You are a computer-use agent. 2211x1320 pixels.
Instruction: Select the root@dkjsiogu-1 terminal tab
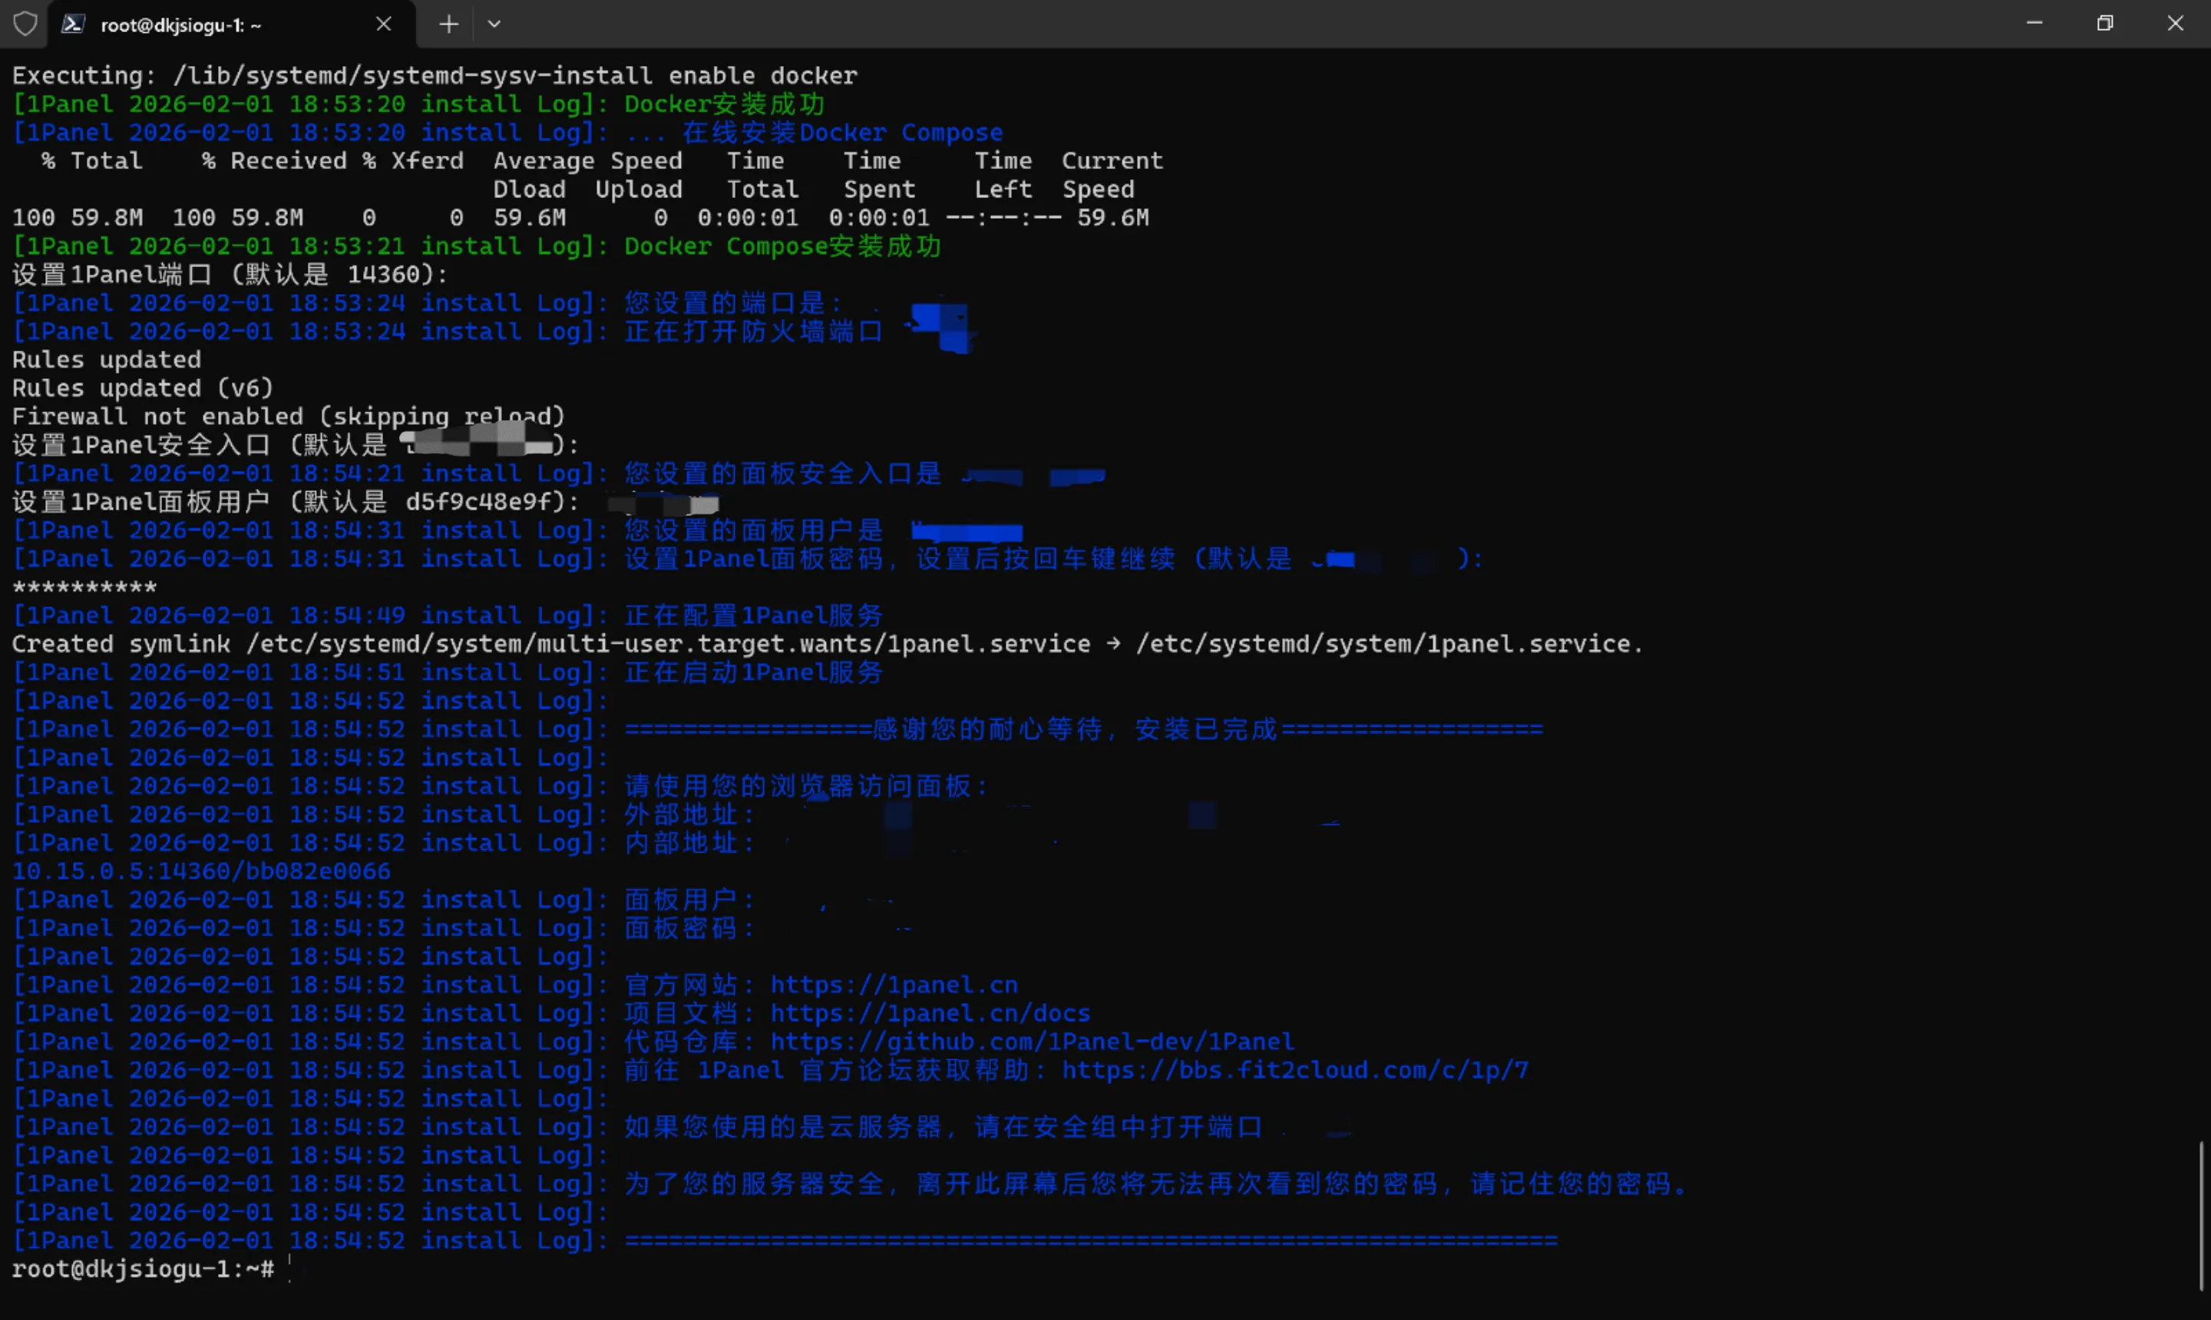pyautogui.click(x=231, y=24)
